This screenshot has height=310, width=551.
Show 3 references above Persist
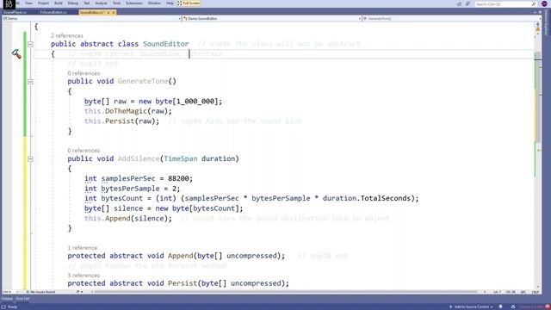(84, 276)
